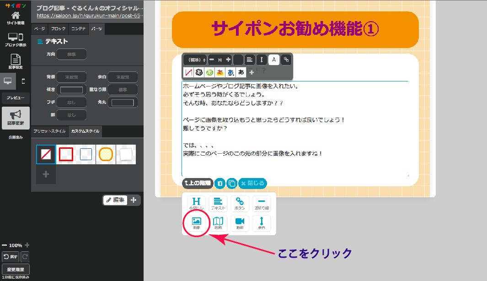Insert a 区切り線 divider part
This screenshot has height=281, width=487.
coord(262,204)
